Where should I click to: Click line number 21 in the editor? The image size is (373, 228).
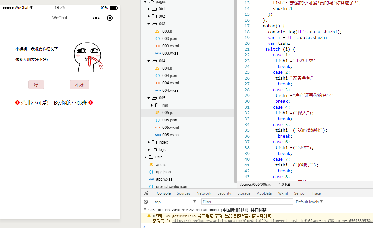pos(247,49)
